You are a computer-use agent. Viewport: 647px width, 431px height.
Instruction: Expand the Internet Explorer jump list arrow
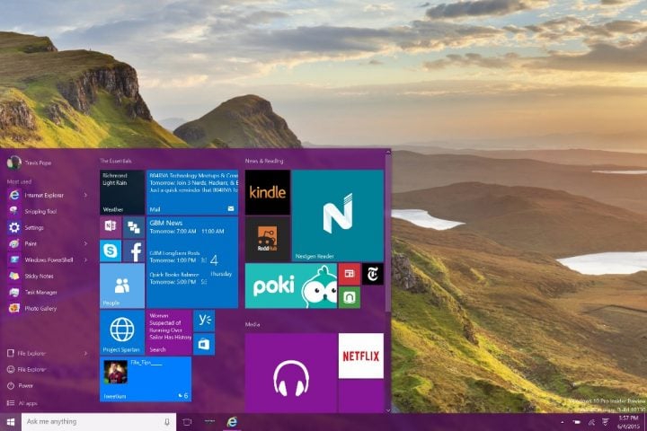point(85,195)
